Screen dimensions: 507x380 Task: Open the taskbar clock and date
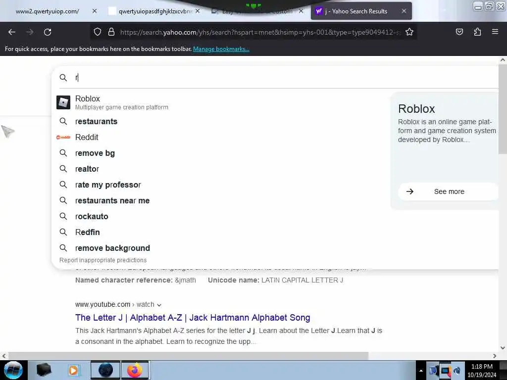(482, 371)
